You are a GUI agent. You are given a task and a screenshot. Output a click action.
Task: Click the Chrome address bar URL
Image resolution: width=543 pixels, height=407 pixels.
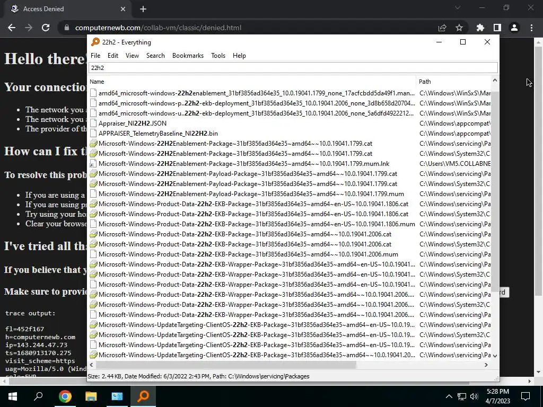point(158,28)
